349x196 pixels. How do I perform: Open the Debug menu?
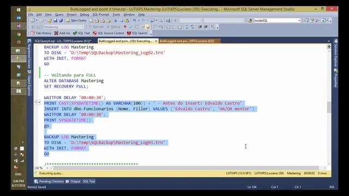click(85, 15)
